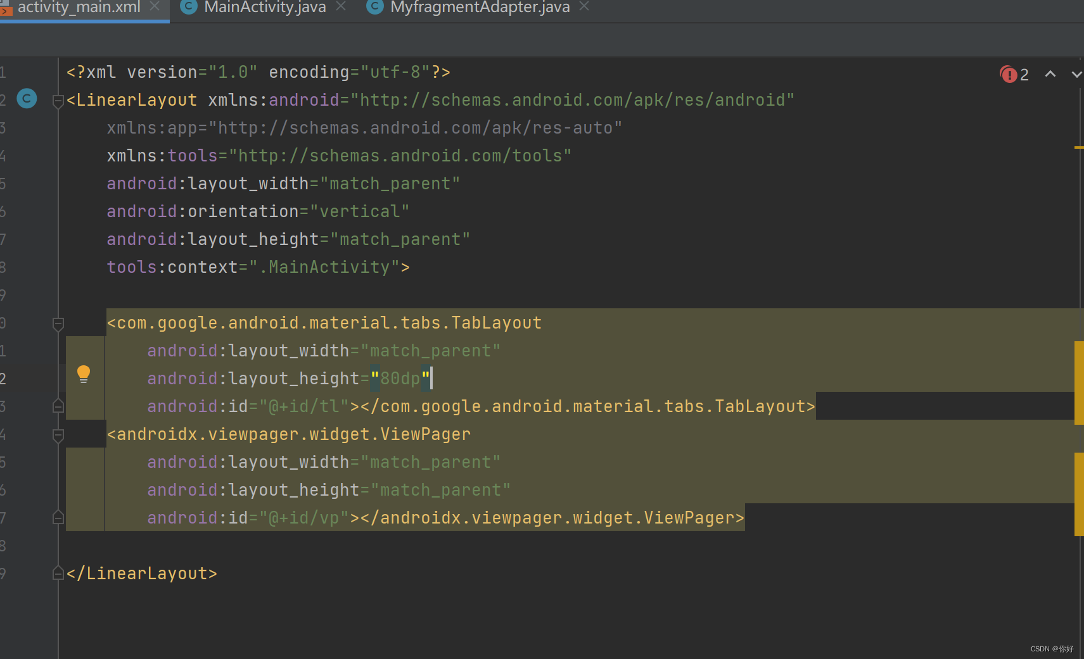The width and height of the screenshot is (1084, 659).
Task: Click the class icon on MyfragmentAdapter.java tab
Action: click(374, 8)
